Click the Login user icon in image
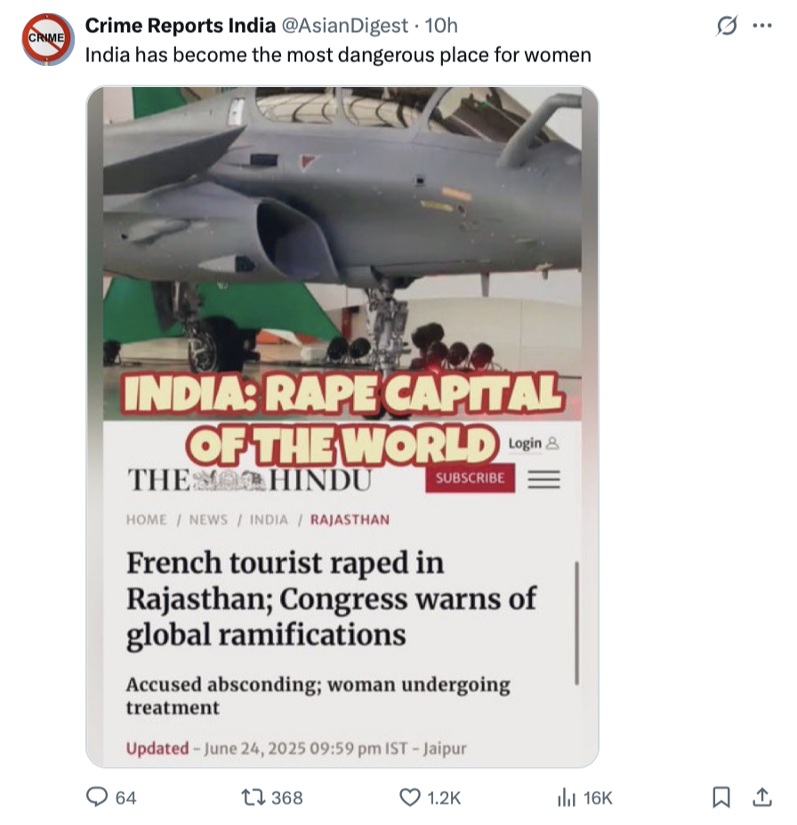The width and height of the screenshot is (797, 825). click(x=552, y=443)
